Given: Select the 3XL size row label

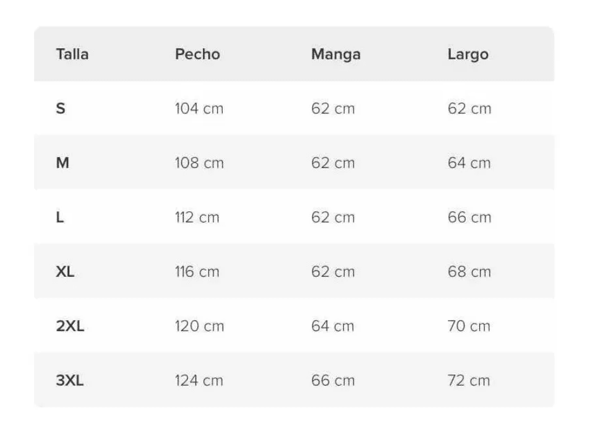Looking at the screenshot, I should point(70,381).
